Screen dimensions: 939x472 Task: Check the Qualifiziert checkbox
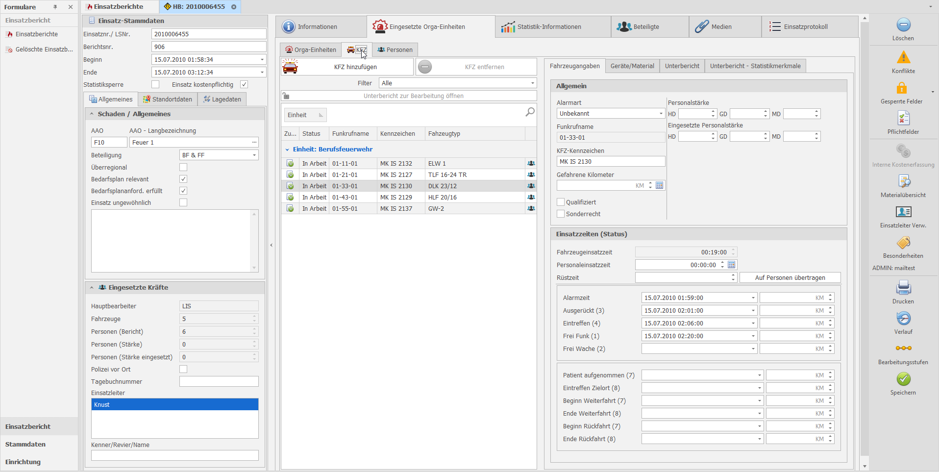pyautogui.click(x=561, y=202)
